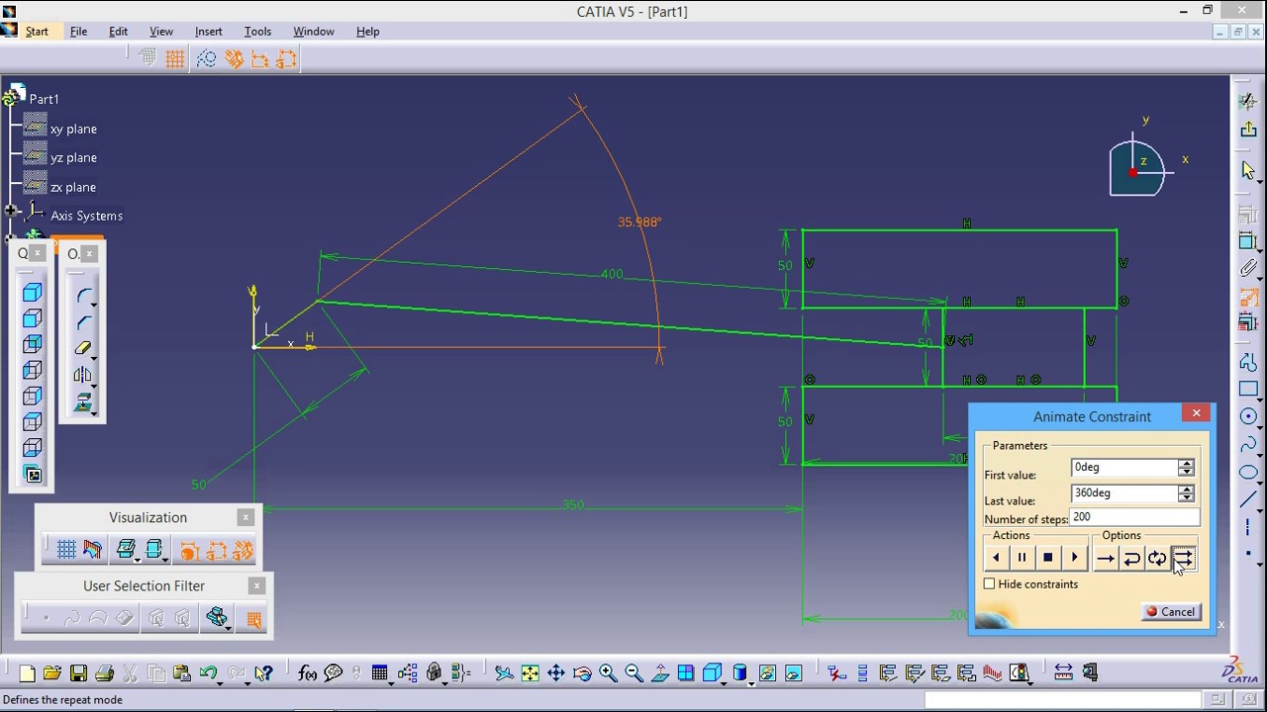Click Customize View Parameters icon

pos(33,475)
